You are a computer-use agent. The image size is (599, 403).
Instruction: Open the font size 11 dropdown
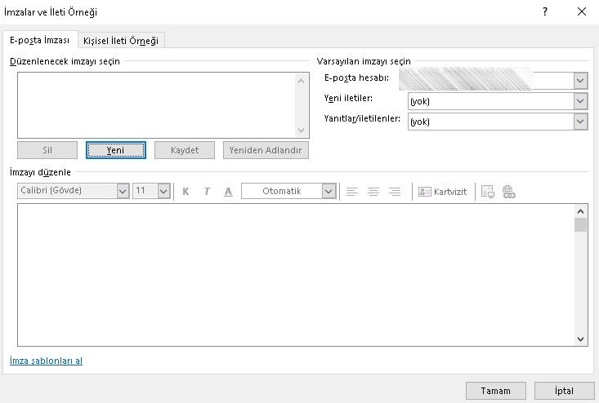pos(163,191)
